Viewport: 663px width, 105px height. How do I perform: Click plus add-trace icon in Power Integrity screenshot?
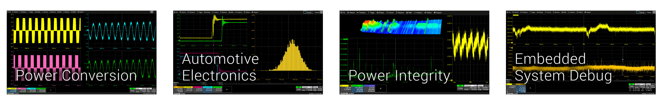click(381, 88)
